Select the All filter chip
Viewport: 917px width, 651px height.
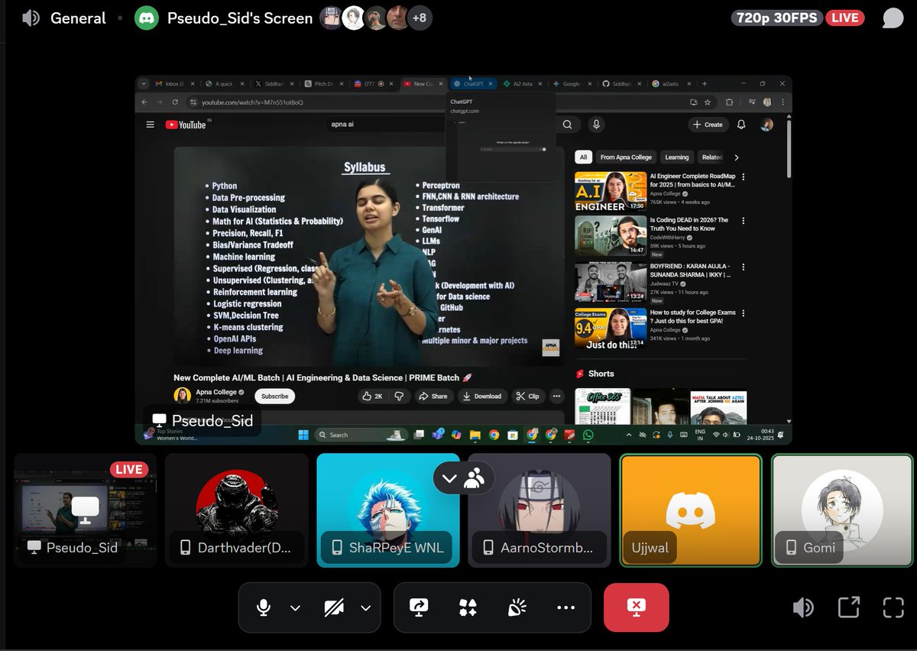(583, 157)
